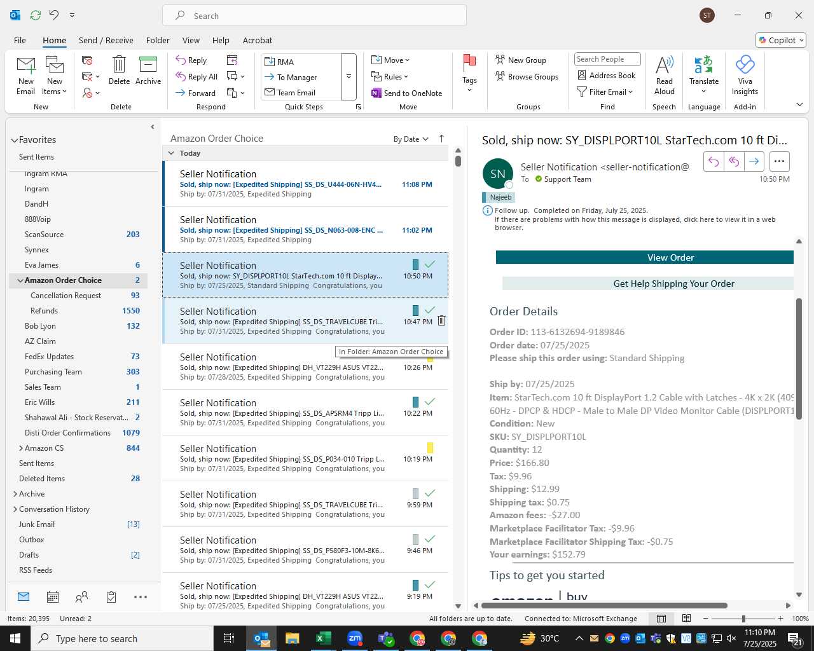Switch to Normal view in status bar

point(661,619)
